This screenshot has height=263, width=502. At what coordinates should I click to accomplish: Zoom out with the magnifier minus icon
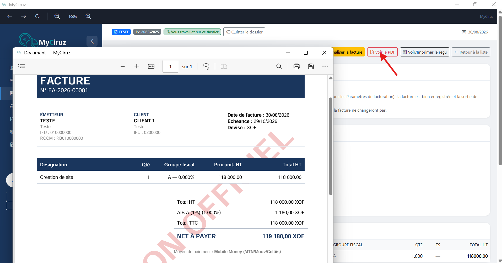pos(57,16)
